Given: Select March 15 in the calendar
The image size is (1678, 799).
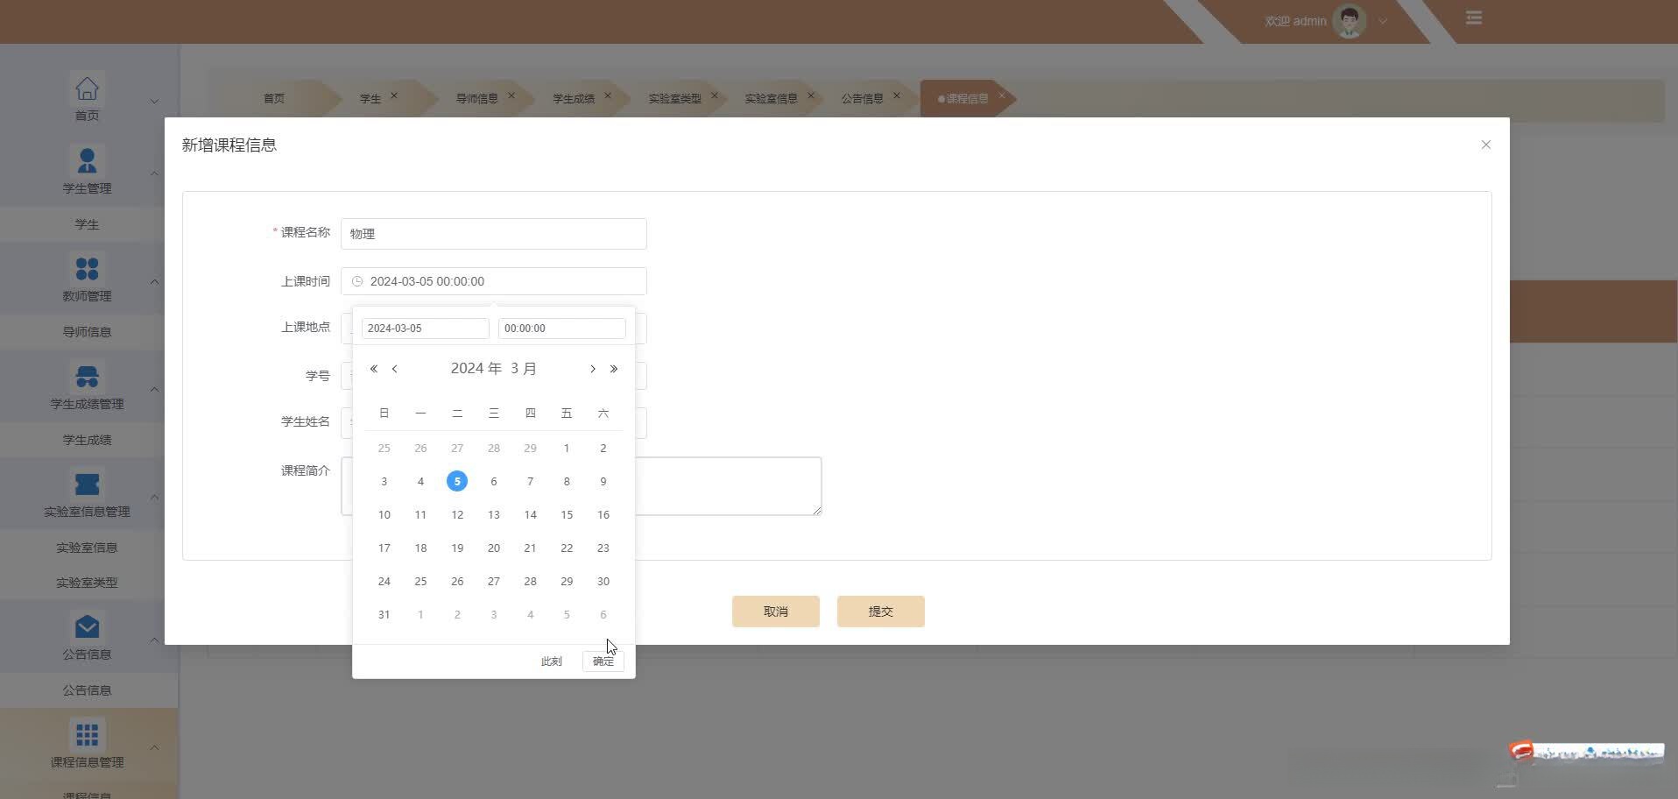Looking at the screenshot, I should tap(567, 514).
